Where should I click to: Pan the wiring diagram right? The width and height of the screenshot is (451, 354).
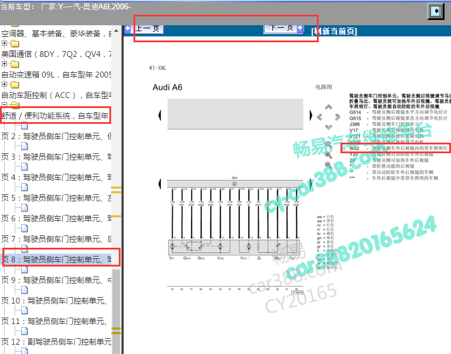[x=338, y=117]
